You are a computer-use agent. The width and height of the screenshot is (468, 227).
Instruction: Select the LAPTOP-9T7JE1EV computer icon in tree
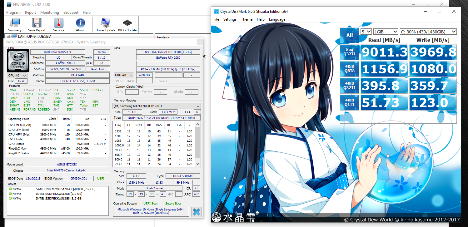(x=14, y=37)
